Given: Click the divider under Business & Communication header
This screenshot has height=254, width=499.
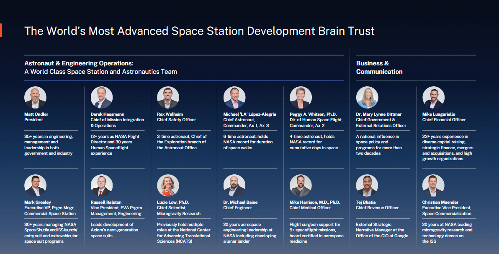Looking at the screenshot, I should (416, 80).
